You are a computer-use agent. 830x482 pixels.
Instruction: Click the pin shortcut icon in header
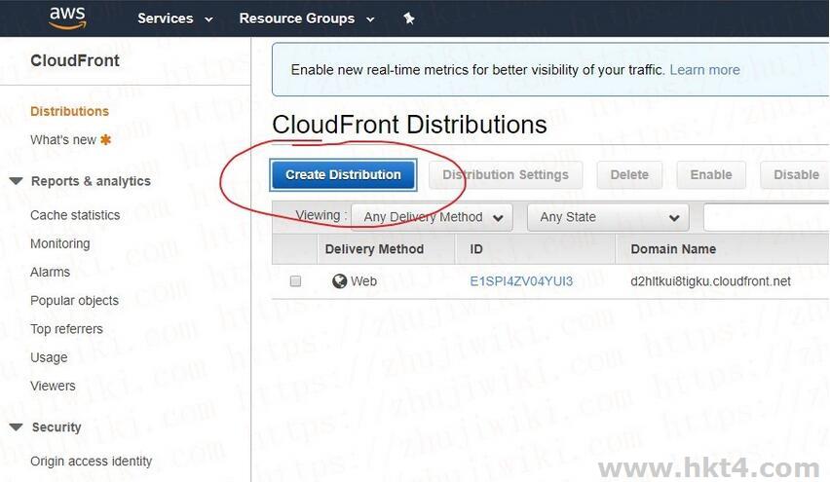tap(408, 19)
